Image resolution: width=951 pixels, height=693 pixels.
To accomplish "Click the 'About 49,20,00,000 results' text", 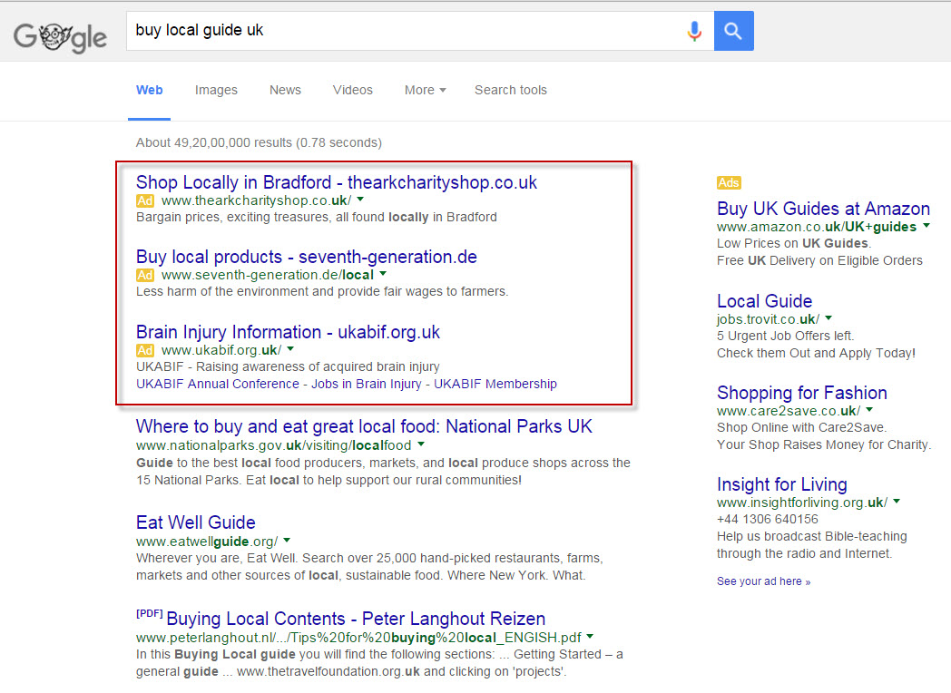I will tap(259, 142).
